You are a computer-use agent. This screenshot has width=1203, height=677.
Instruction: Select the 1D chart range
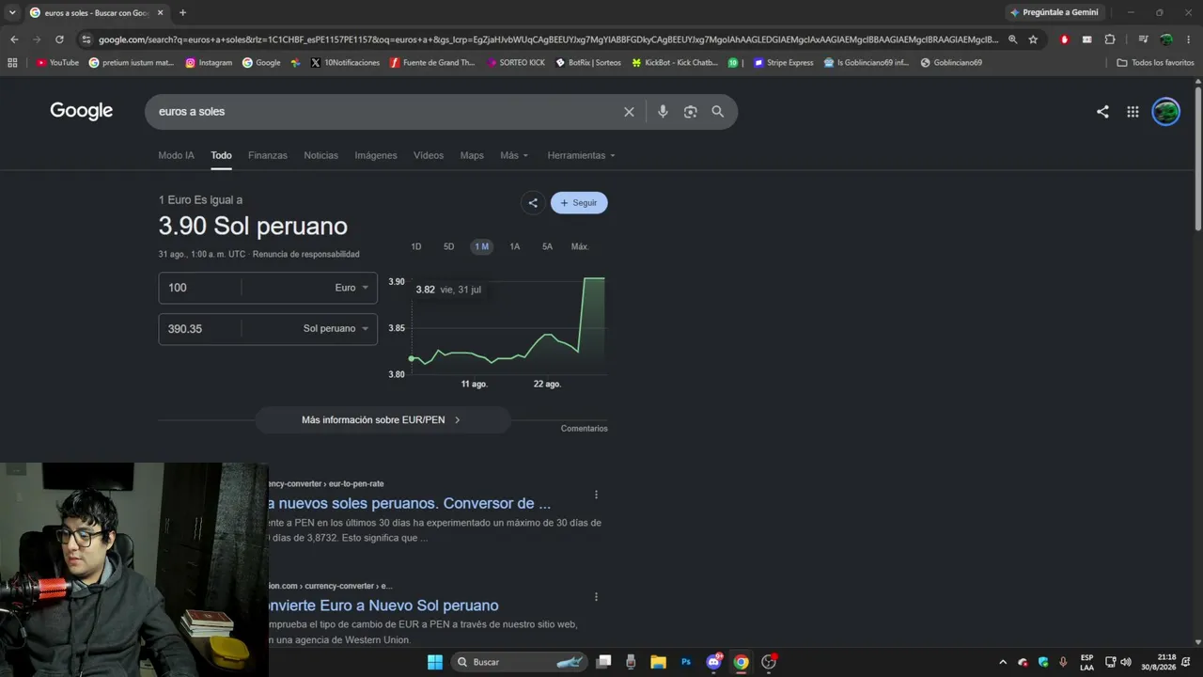(x=416, y=246)
